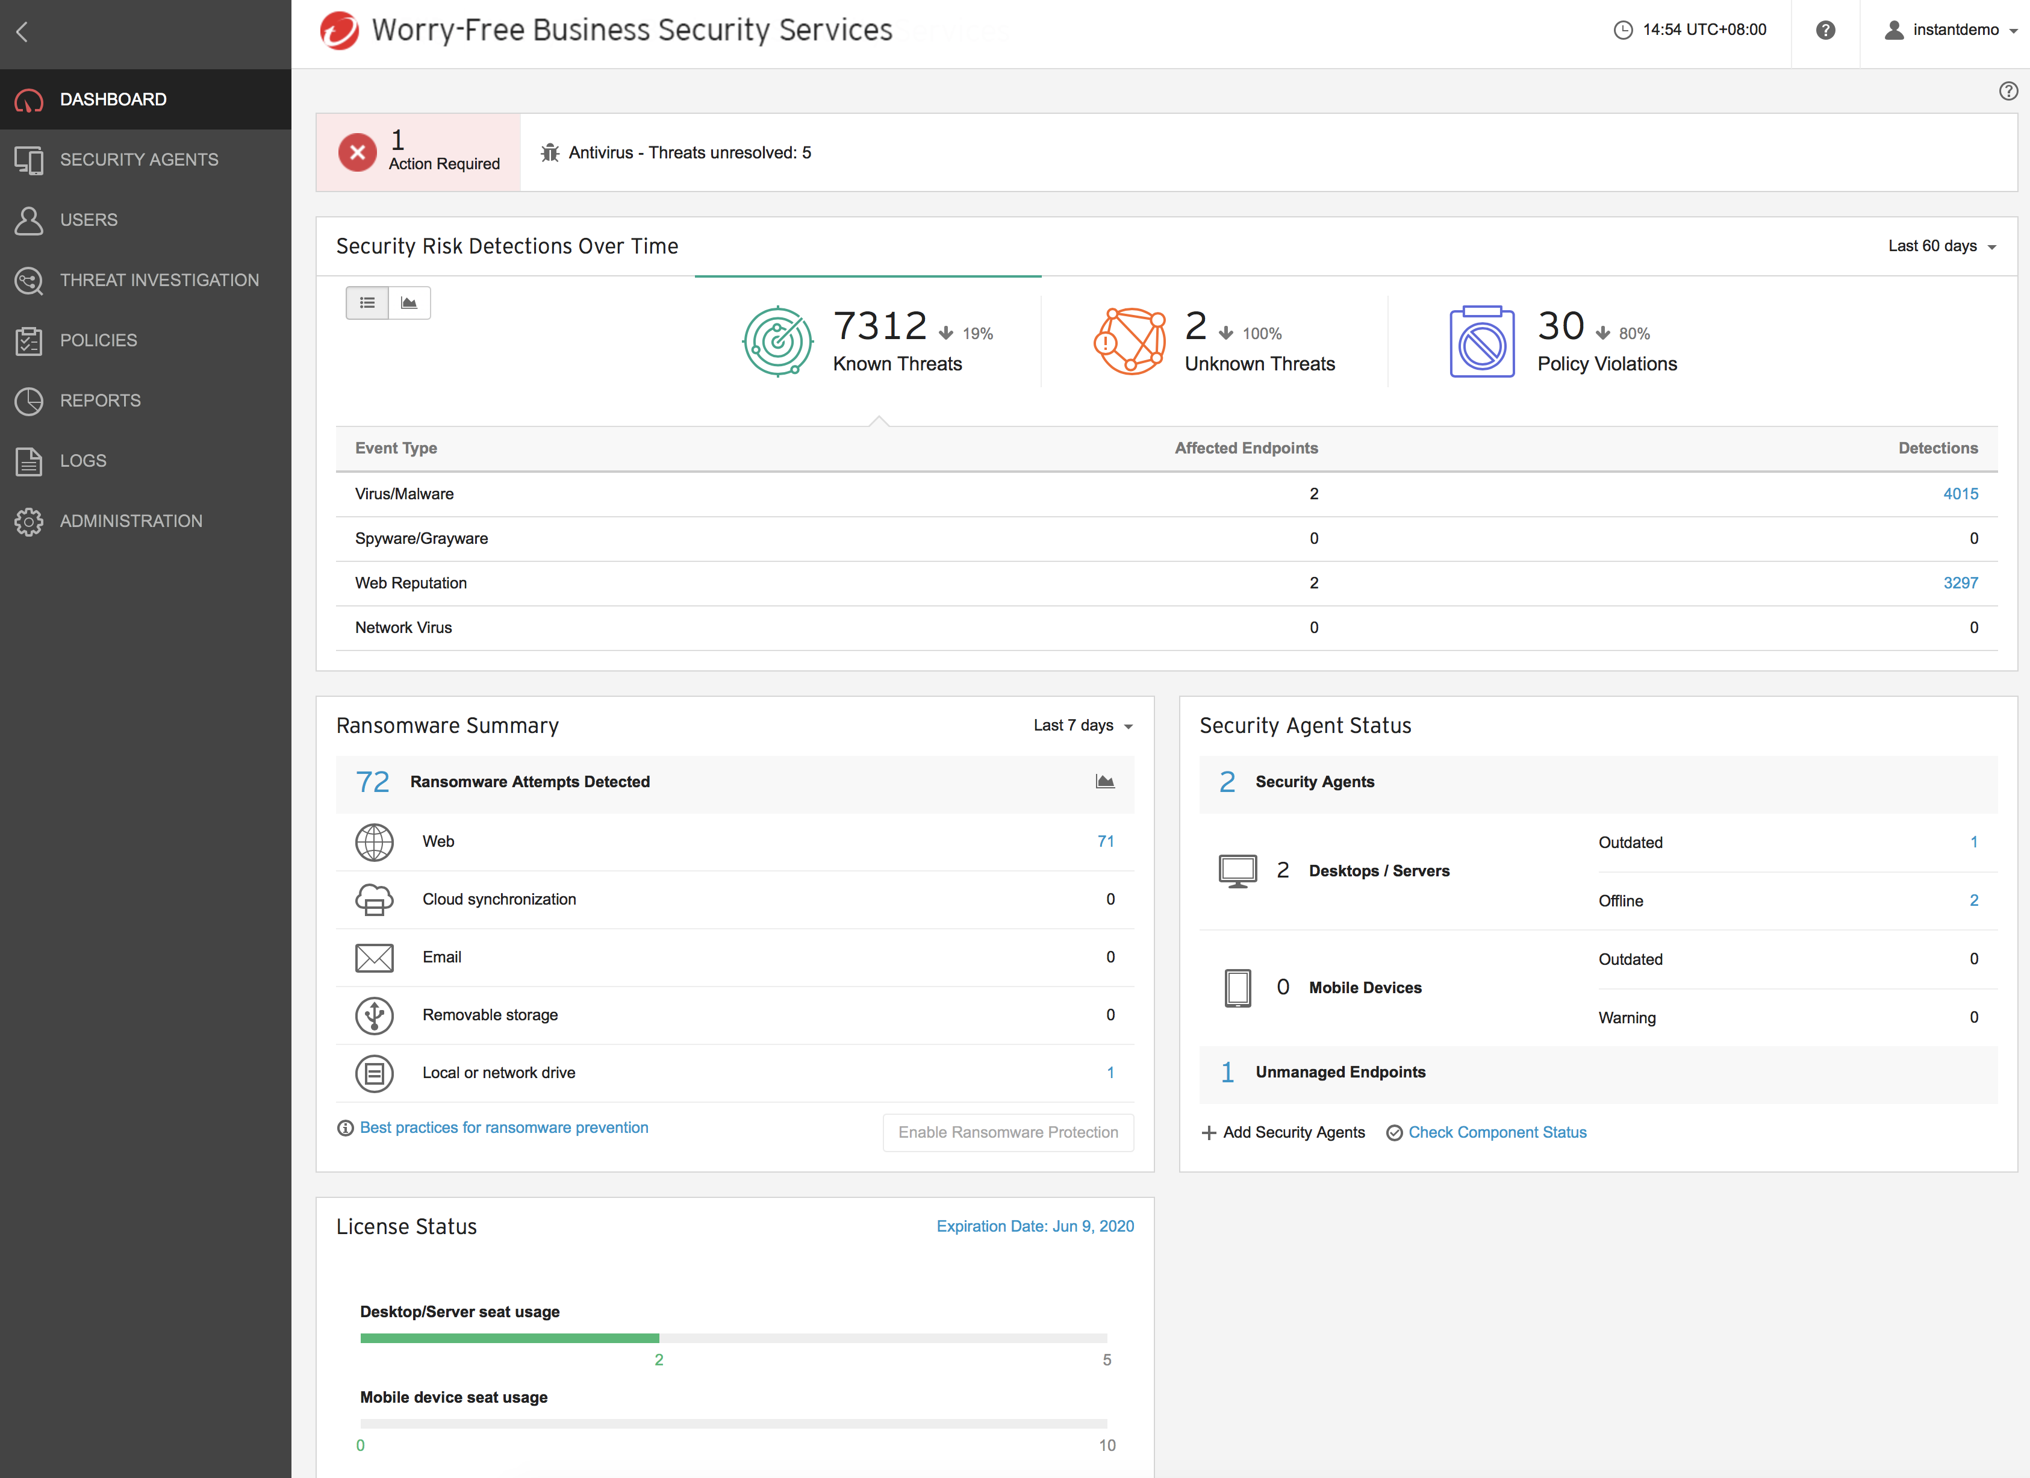This screenshot has height=1478, width=2030.
Task: Open the Last 60 days dropdown
Action: tap(1941, 246)
